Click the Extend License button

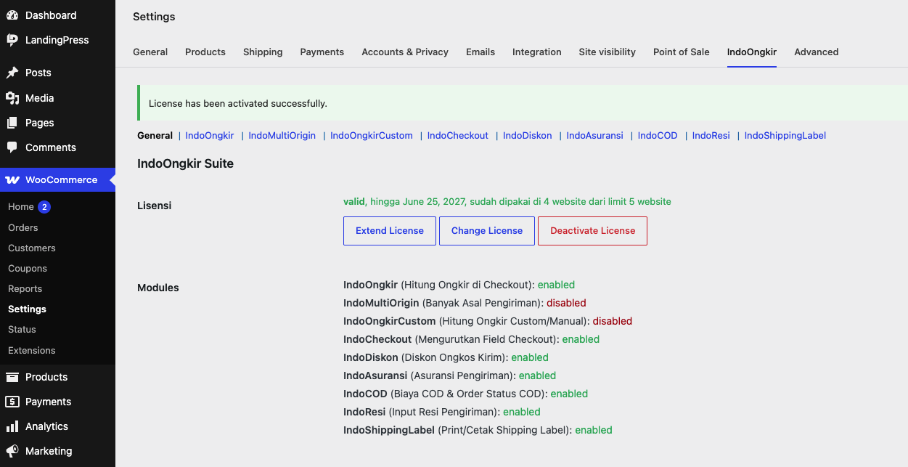pos(390,231)
